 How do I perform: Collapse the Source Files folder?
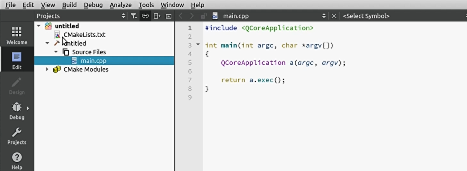click(x=56, y=52)
